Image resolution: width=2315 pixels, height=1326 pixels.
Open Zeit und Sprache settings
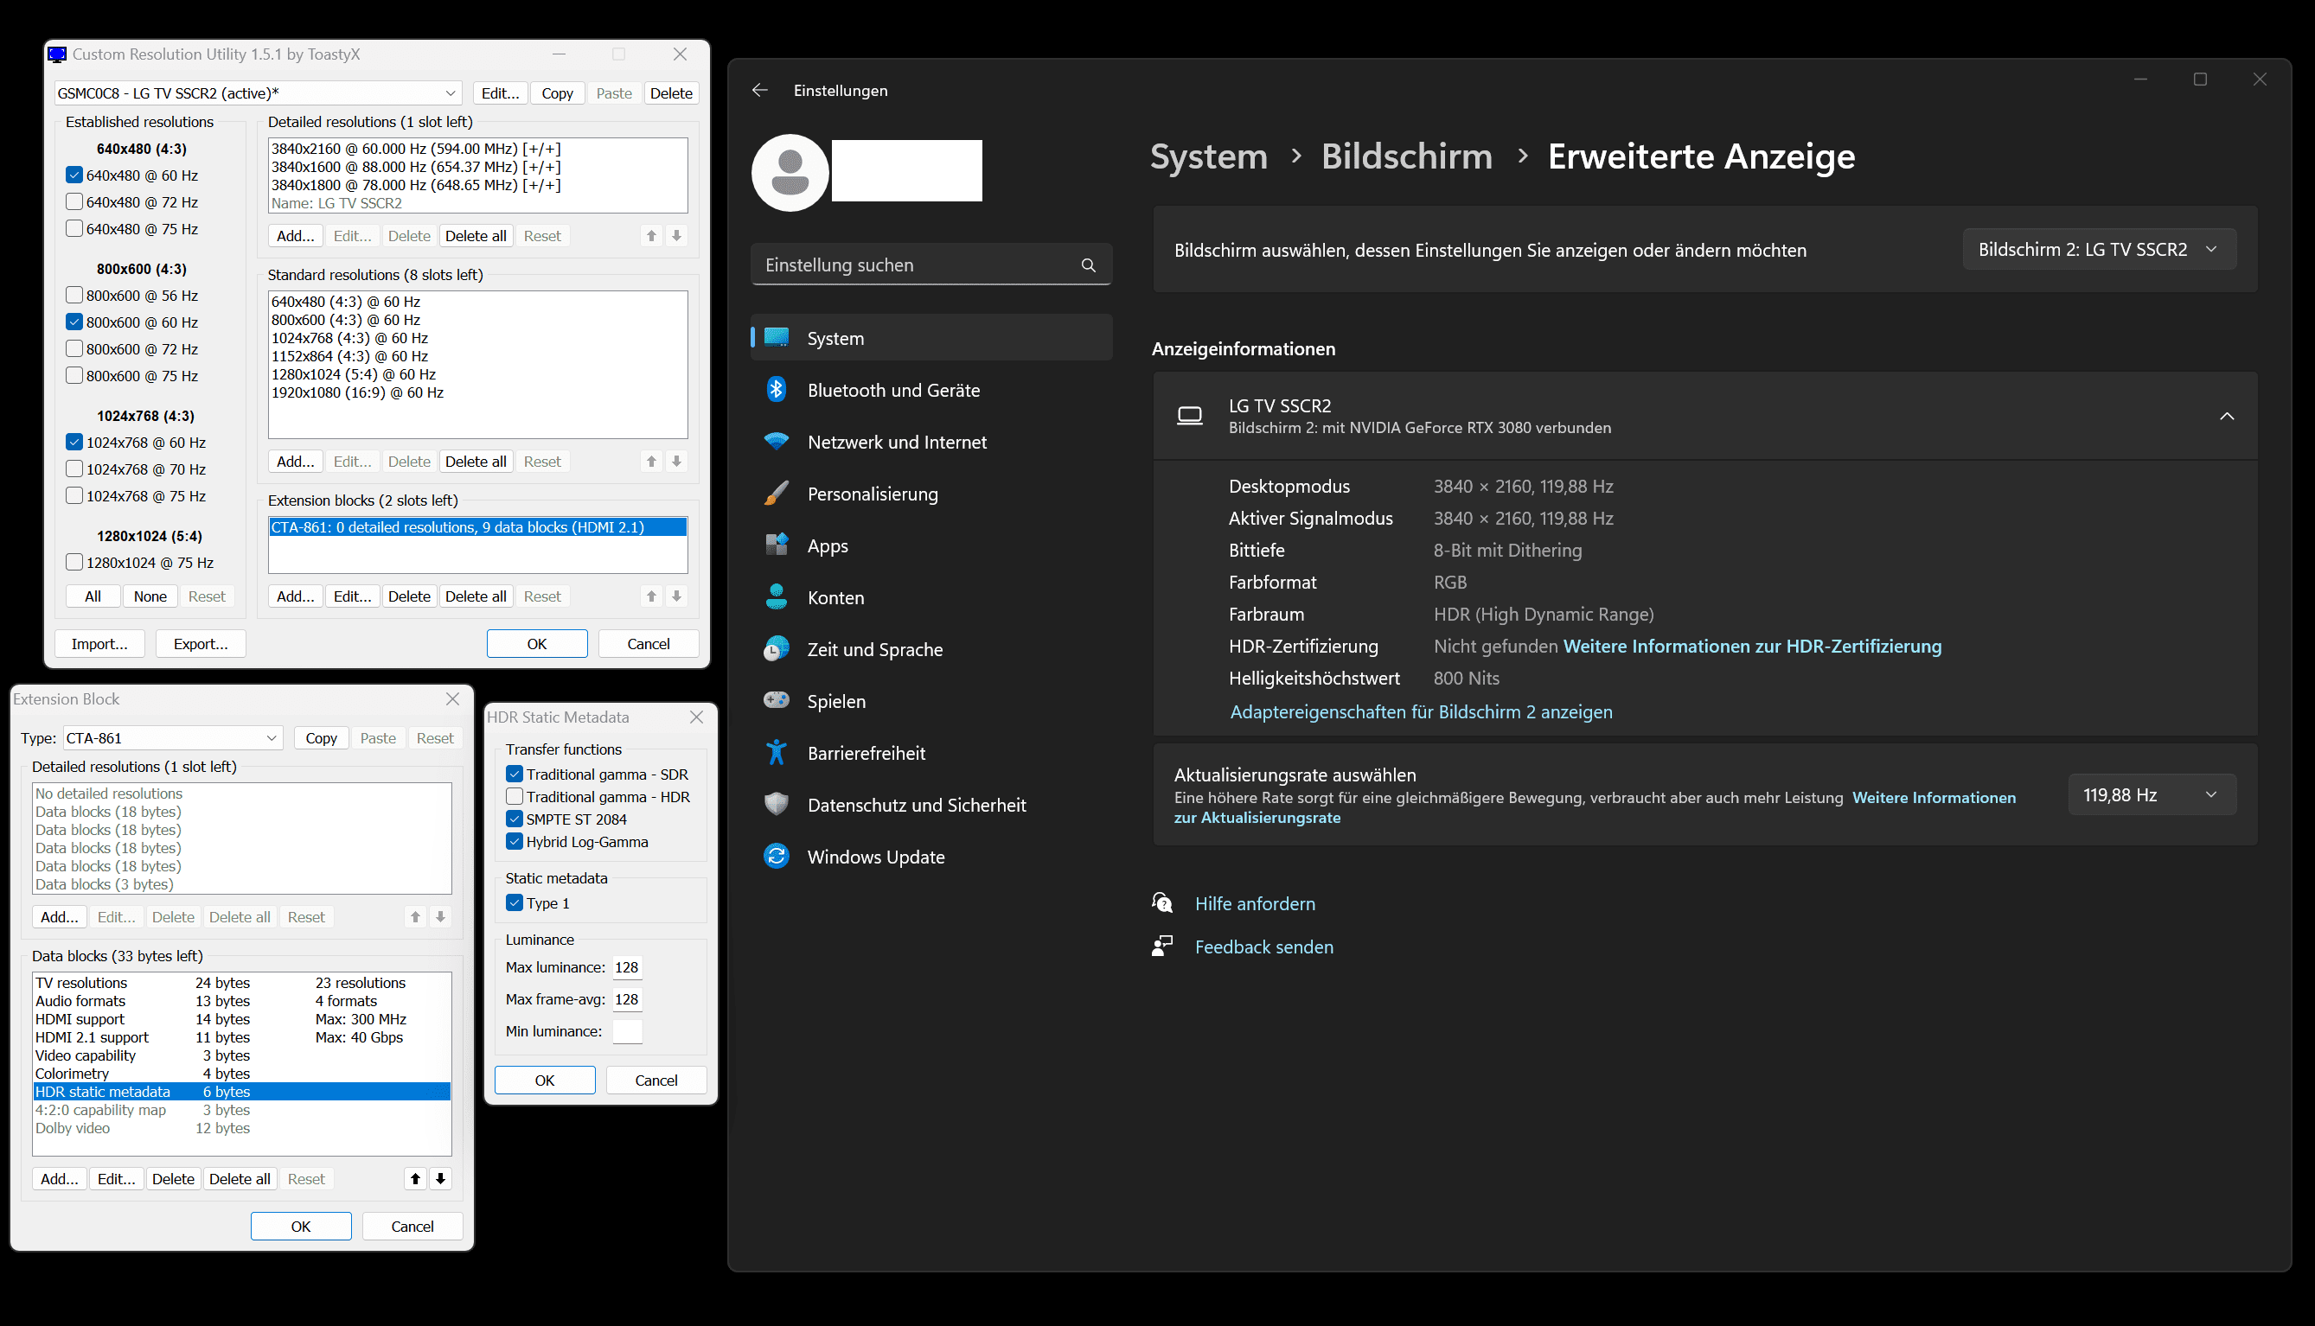tap(931, 649)
